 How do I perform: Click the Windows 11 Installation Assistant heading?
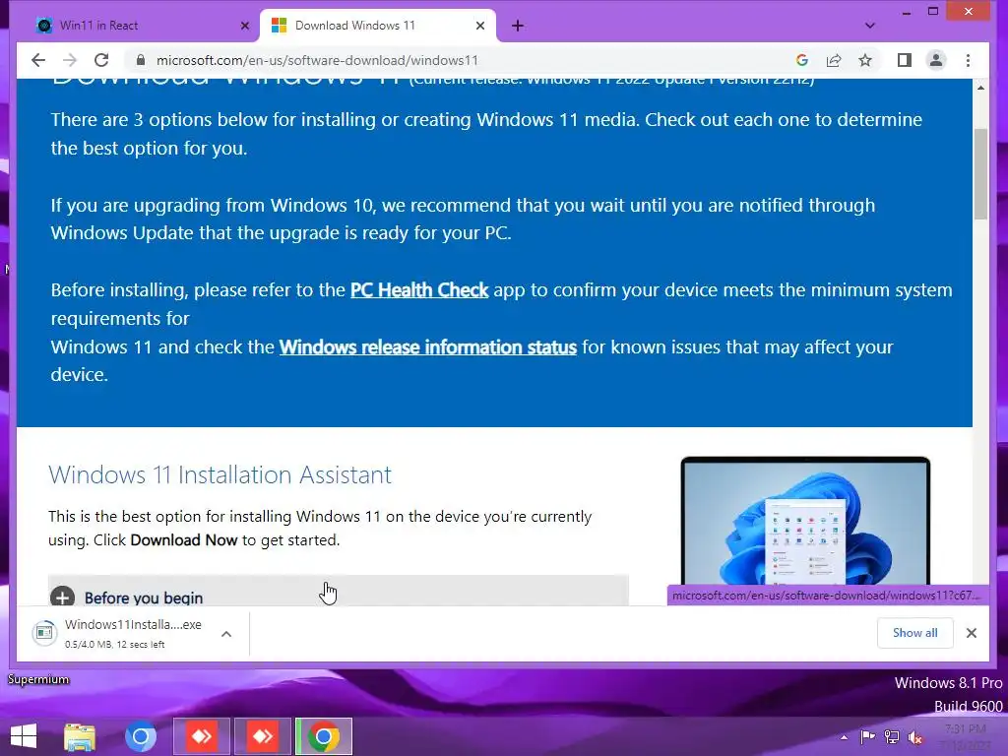[220, 475]
